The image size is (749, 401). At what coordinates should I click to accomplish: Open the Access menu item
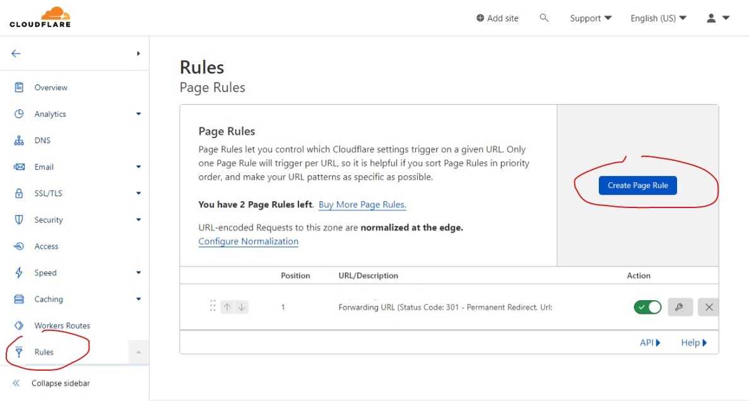(46, 247)
